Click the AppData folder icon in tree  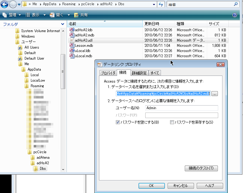coord(23,69)
